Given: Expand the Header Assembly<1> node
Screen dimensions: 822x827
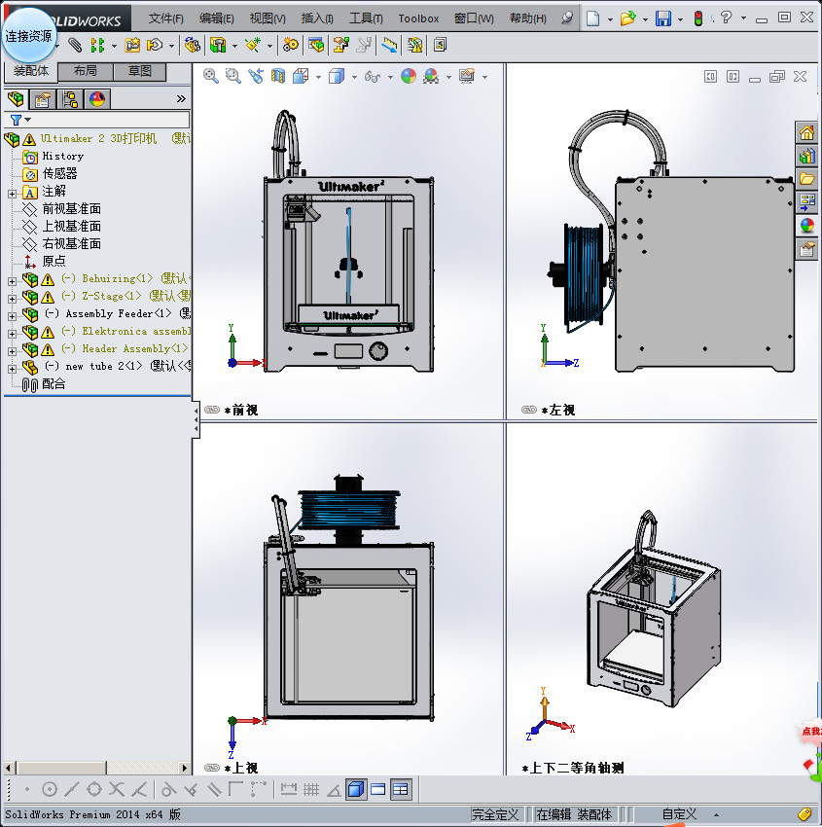Looking at the screenshot, I should (x=12, y=351).
